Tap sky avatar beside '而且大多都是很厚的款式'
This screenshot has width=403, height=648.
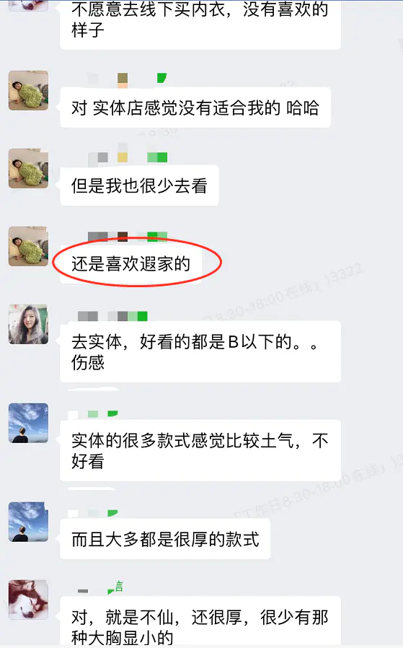tap(29, 522)
